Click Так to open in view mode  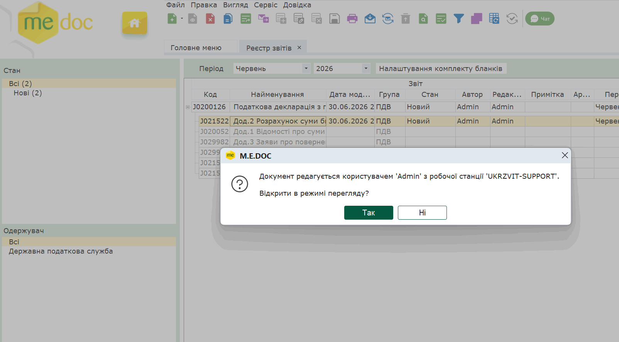369,213
